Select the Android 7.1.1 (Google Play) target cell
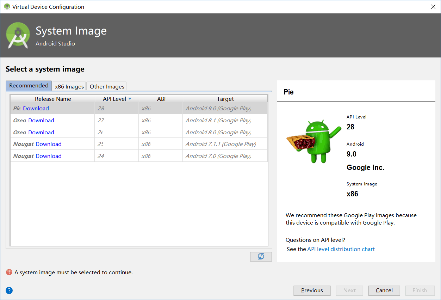The image size is (441, 300). [225, 144]
